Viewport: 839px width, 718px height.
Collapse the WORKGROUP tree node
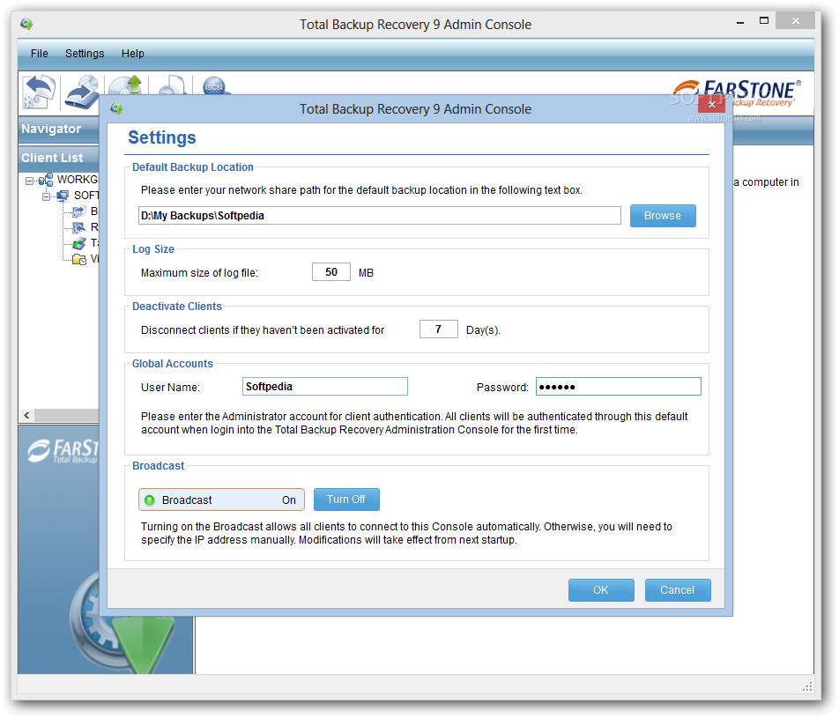click(x=29, y=181)
